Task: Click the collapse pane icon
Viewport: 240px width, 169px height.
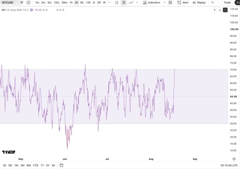Action: pyautogui.click(x=225, y=10)
